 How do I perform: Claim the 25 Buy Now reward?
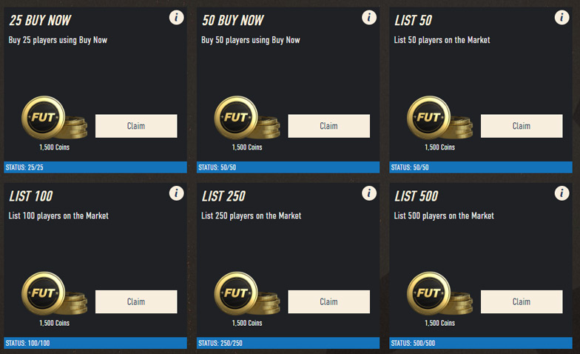pos(136,126)
